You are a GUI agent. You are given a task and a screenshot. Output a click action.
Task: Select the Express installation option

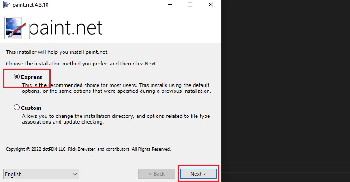(x=17, y=77)
